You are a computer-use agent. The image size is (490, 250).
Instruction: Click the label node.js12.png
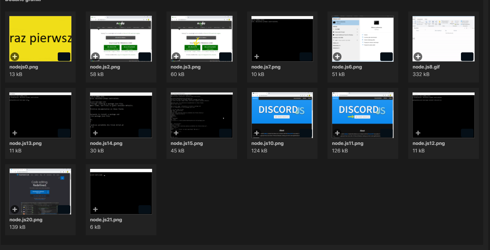click(x=429, y=143)
